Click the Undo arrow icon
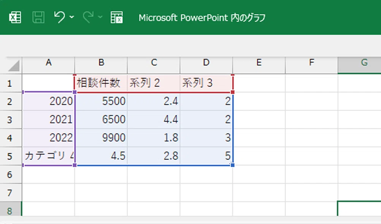This screenshot has width=381, height=224. pyautogui.click(x=60, y=17)
